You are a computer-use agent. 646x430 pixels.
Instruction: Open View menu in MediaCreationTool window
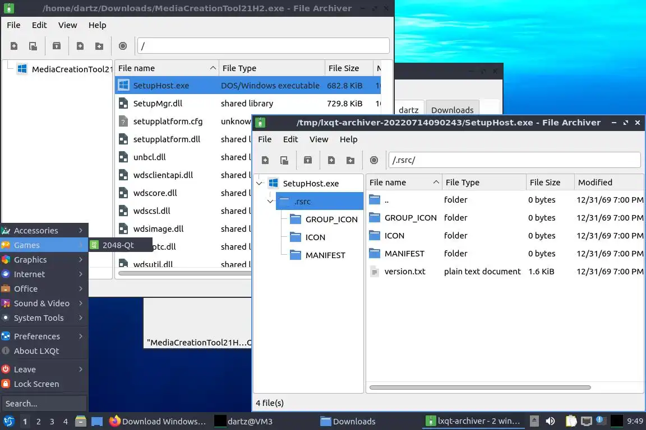pos(67,25)
